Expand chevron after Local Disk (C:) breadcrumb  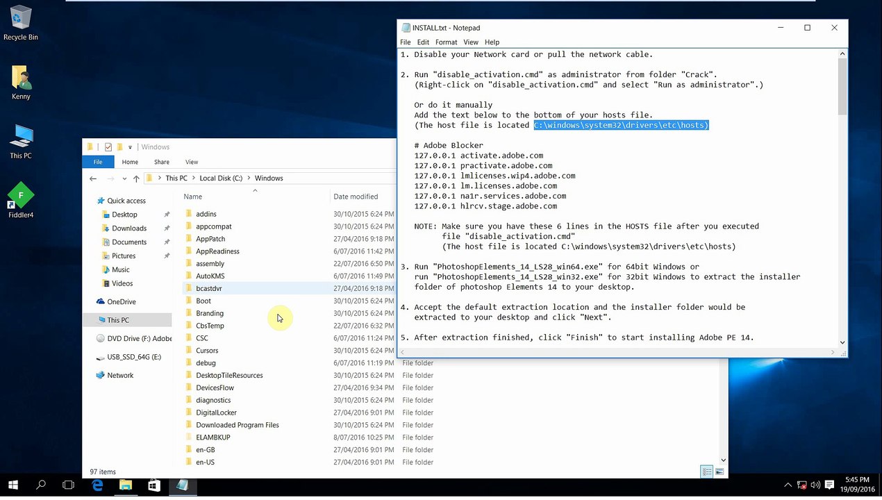(x=249, y=178)
